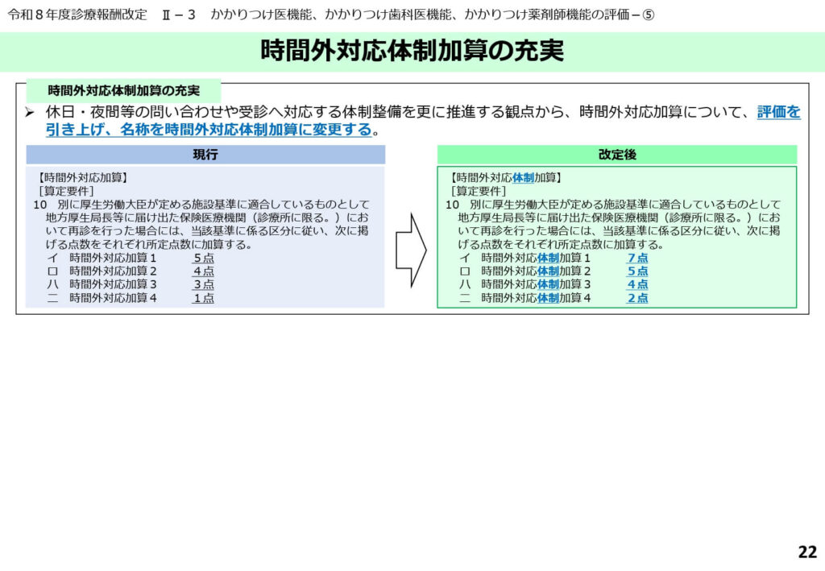The image size is (825, 571).
Task: Select the 改定後 column header
Action: pyautogui.click(x=617, y=155)
